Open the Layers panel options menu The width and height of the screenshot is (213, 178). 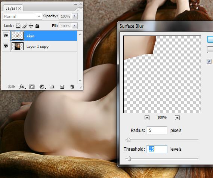(80, 10)
